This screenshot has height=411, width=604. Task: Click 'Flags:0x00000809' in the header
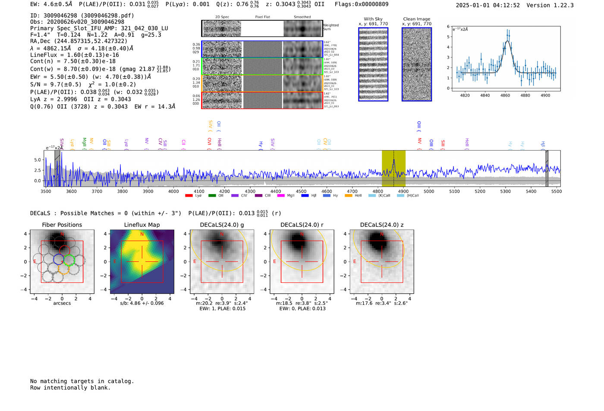[362, 4]
